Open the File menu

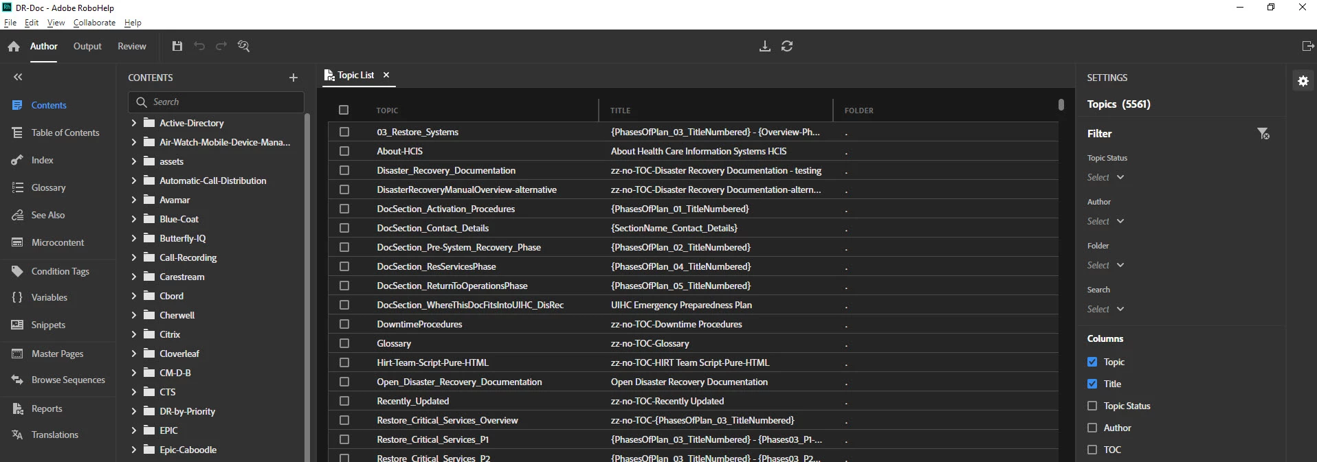click(x=10, y=23)
